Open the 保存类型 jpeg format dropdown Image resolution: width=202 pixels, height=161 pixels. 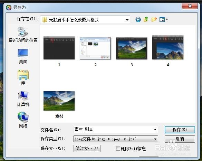(x=116, y=139)
